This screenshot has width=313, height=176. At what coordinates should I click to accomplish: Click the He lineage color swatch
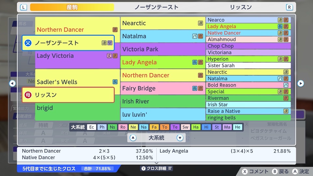point(238,127)
